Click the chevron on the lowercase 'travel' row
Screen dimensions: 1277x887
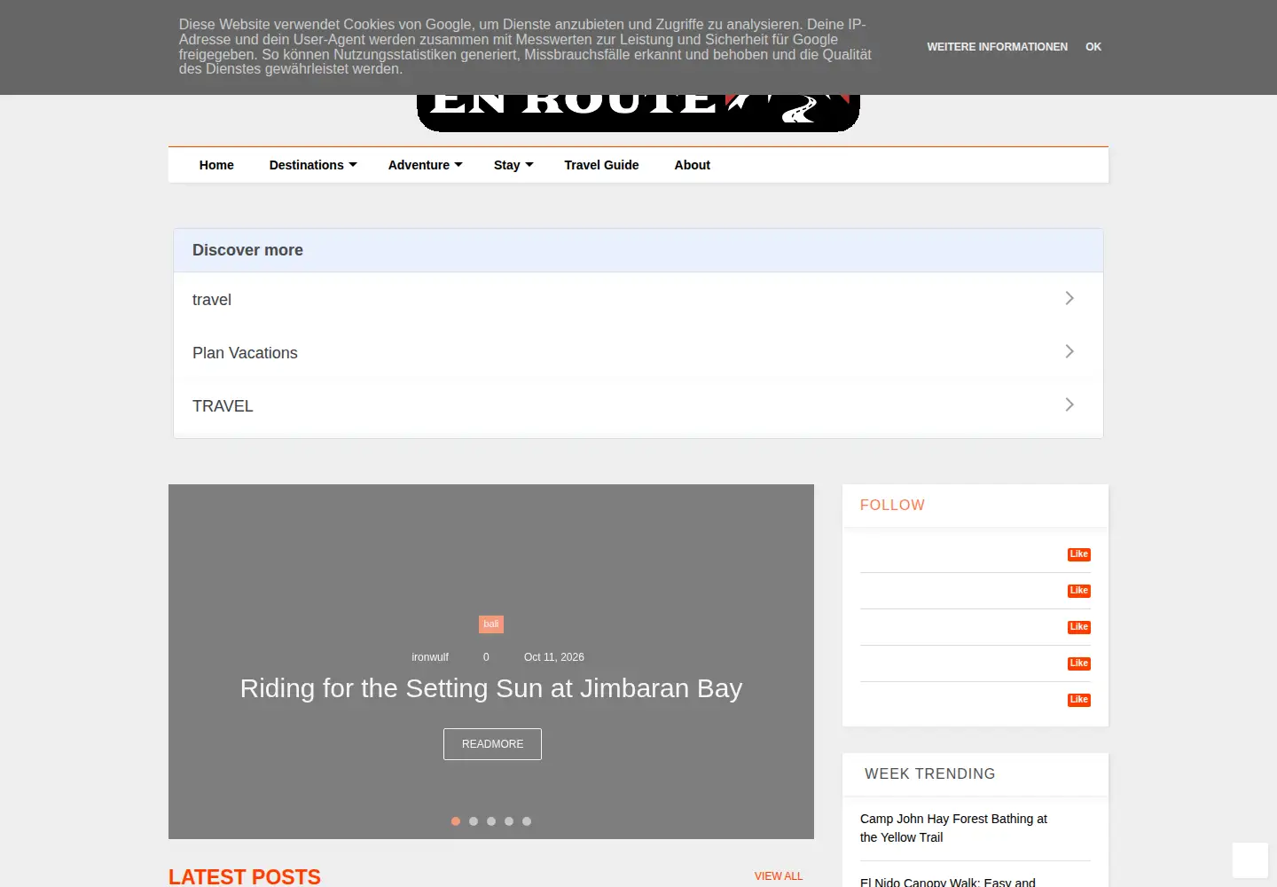pyautogui.click(x=1069, y=298)
